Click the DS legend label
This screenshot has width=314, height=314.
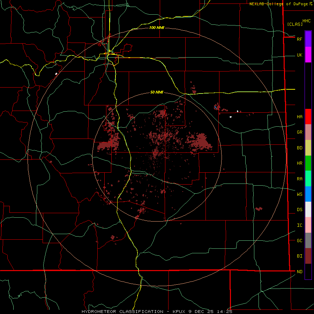tap(300, 210)
